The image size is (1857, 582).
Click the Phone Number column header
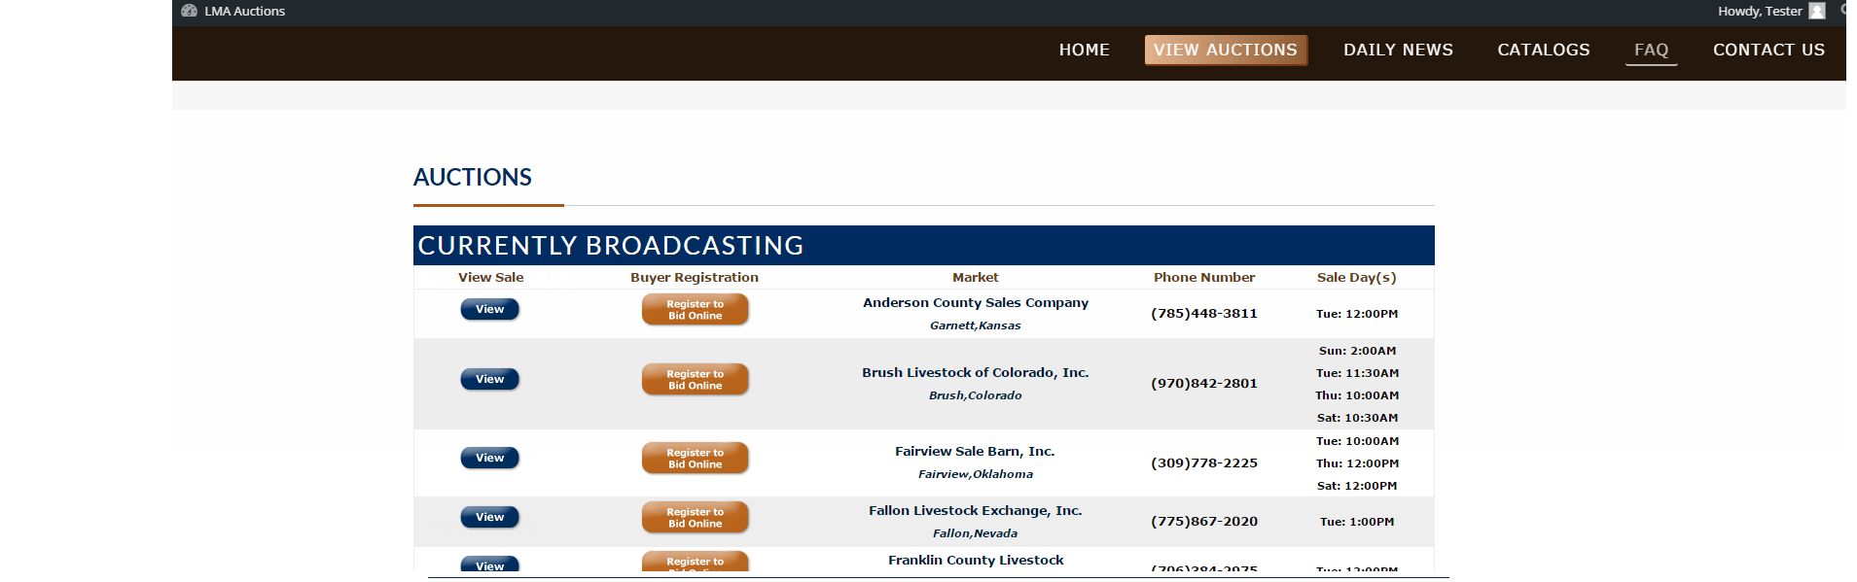pos(1204,278)
